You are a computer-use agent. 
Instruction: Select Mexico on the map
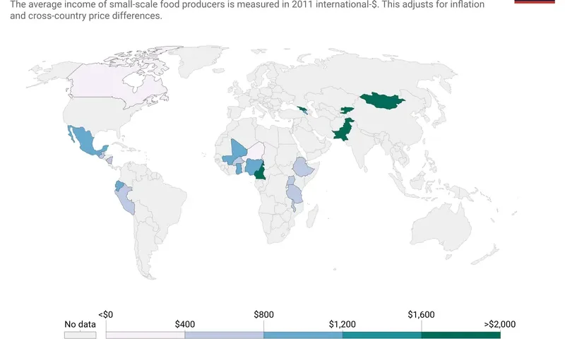tap(85, 141)
